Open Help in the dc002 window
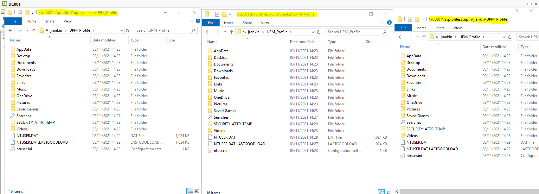This screenshot has width=539, height=194. (x=198, y=21)
